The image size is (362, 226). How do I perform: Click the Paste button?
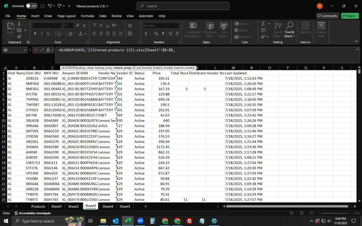(x=10, y=30)
